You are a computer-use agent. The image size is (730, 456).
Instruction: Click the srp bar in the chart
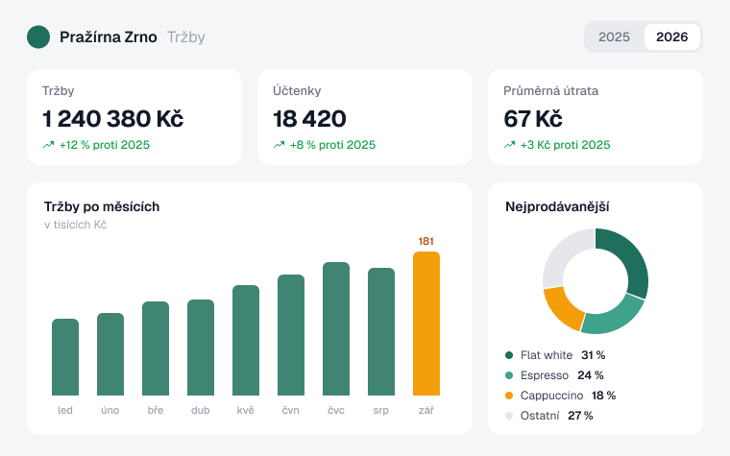pyautogui.click(x=381, y=332)
